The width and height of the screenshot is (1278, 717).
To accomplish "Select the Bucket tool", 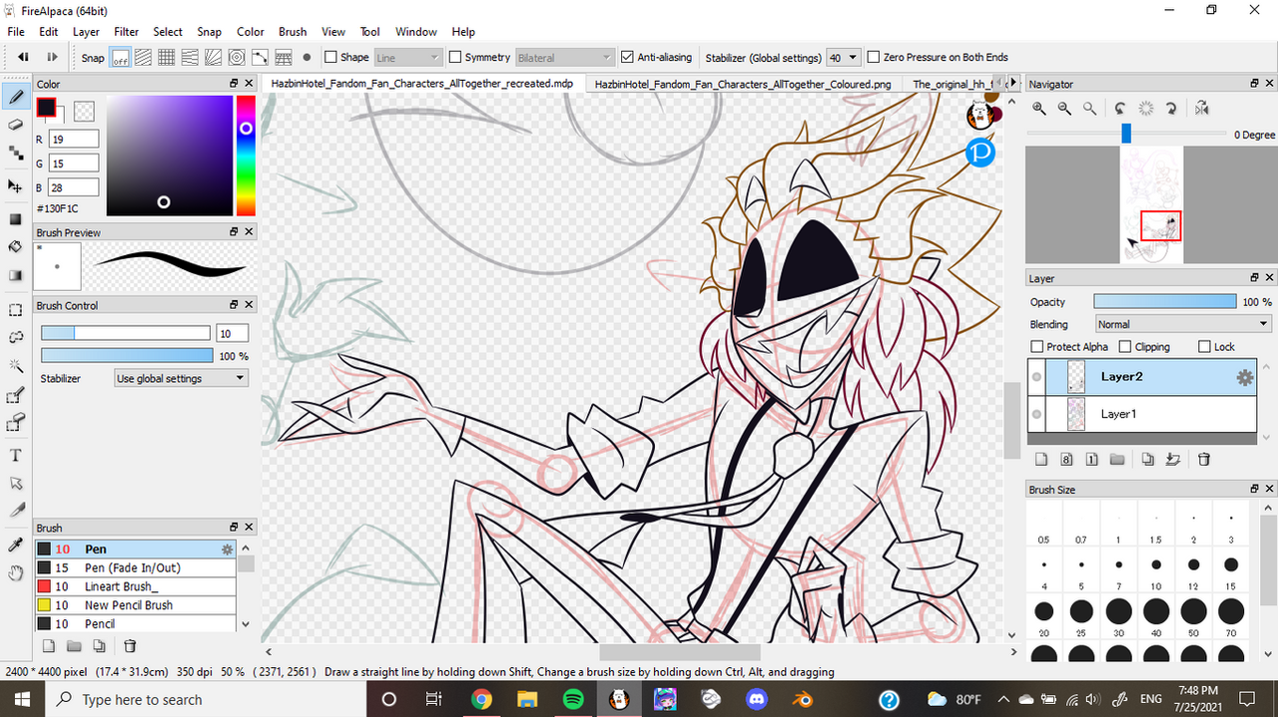I will (15, 246).
